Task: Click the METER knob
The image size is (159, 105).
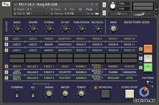Action: [x=65, y=94]
